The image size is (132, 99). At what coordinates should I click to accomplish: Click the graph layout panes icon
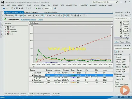point(45,15)
